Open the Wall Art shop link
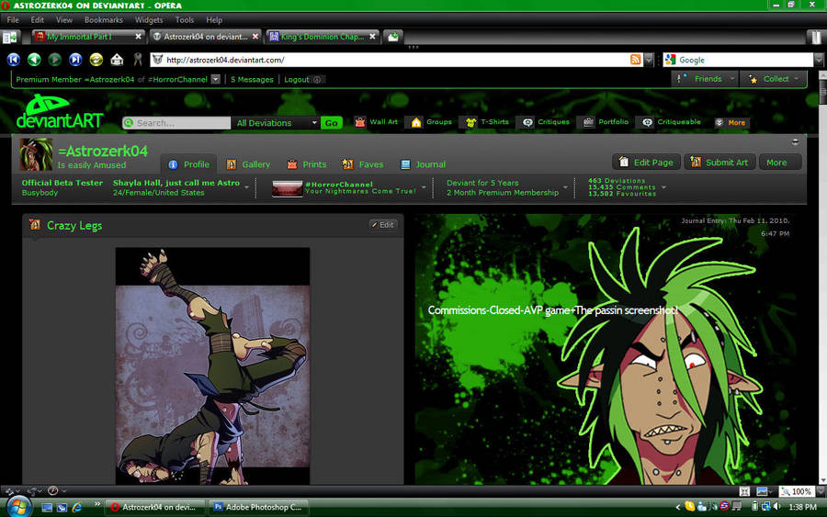The image size is (827, 517). tap(376, 122)
